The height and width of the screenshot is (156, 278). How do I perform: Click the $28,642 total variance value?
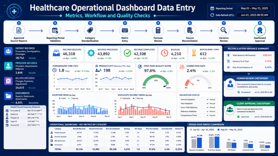click(x=267, y=55)
